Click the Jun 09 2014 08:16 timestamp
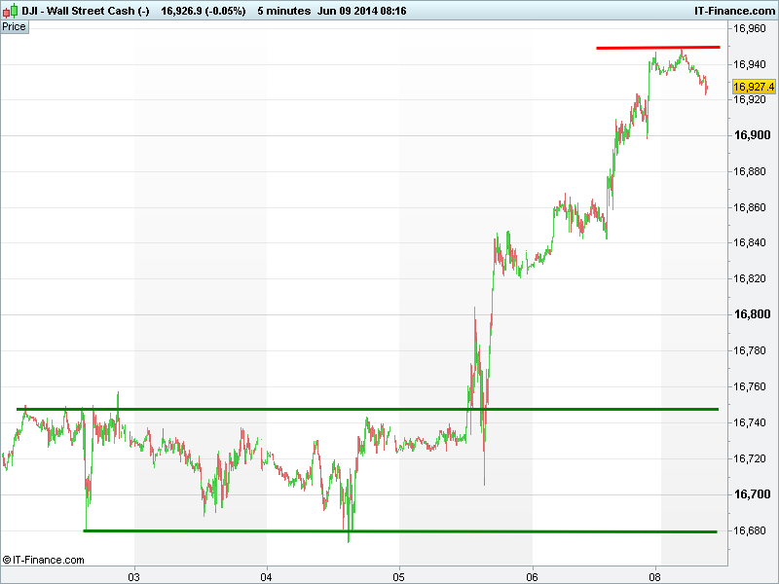Screen dimensions: 779x584 (360, 11)
